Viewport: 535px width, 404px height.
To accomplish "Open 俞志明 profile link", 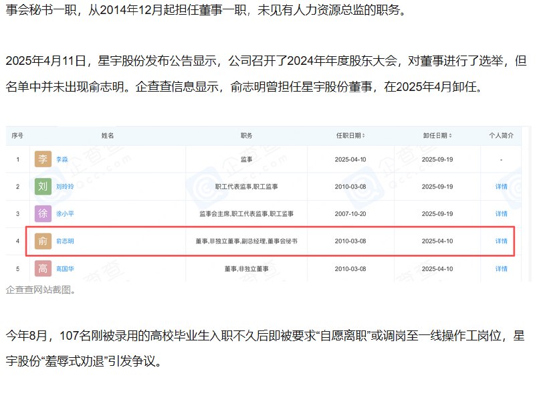I will (x=65, y=241).
